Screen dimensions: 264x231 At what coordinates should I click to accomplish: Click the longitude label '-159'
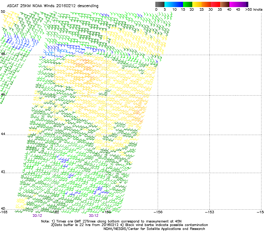coord(107,212)
